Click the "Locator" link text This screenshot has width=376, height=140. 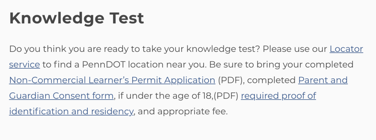[x=346, y=49]
